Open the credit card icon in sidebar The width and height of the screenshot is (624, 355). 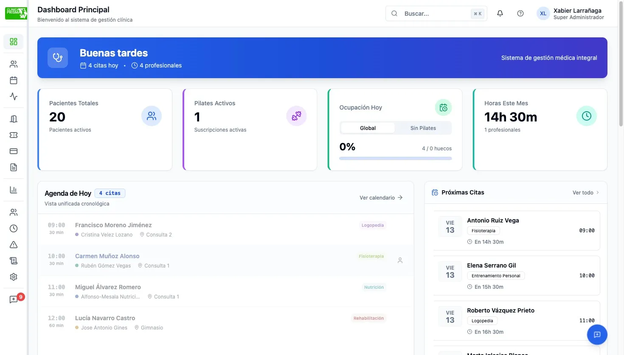click(x=14, y=151)
